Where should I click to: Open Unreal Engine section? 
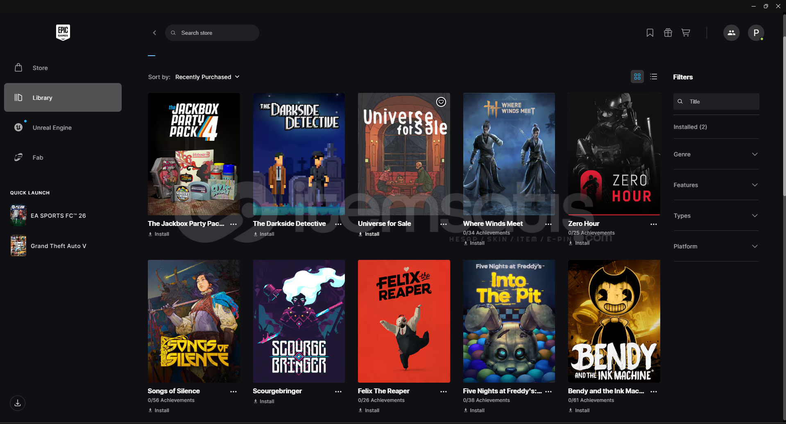[x=63, y=128]
